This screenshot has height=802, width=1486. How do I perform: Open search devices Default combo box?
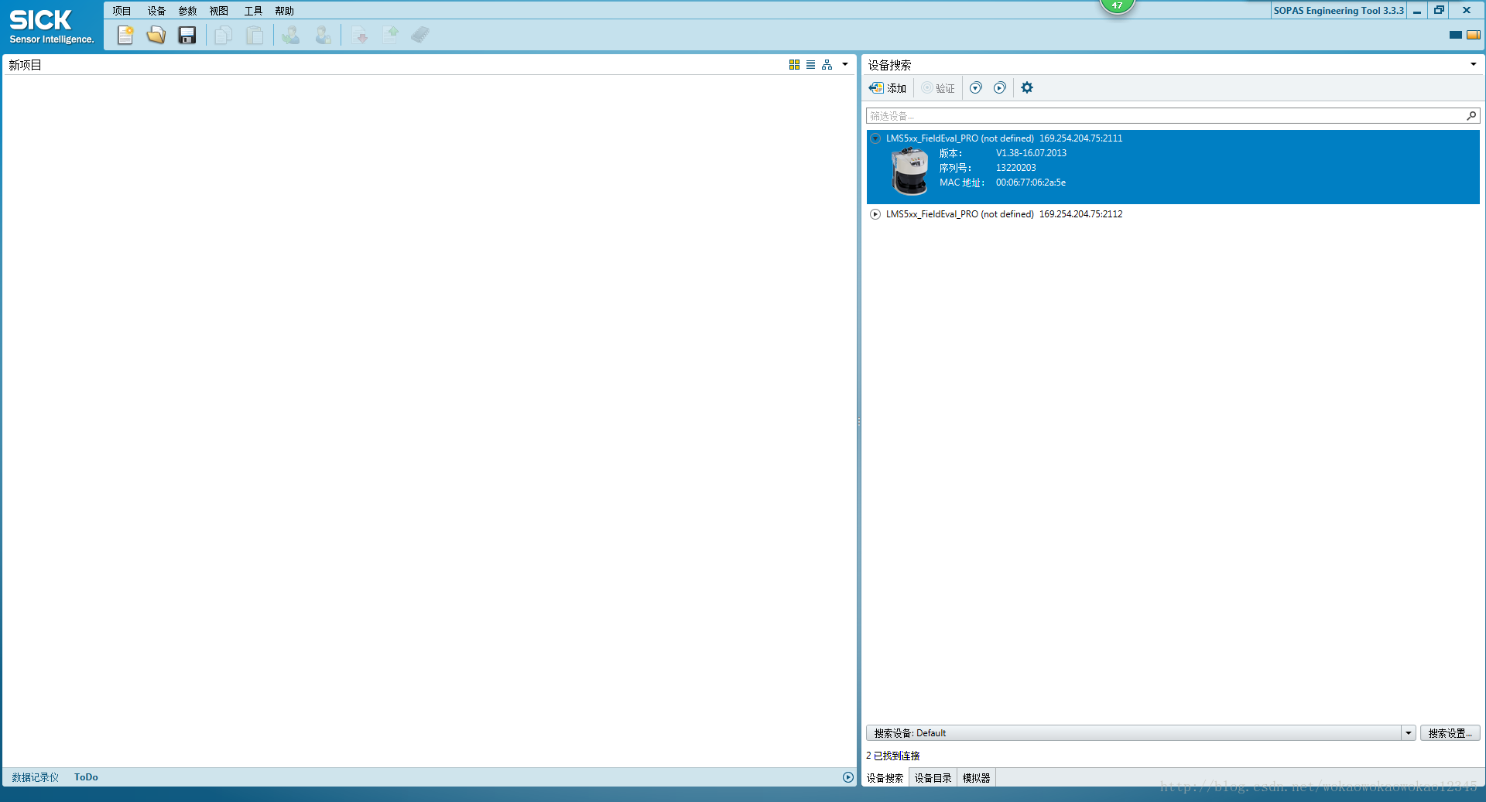click(1141, 733)
